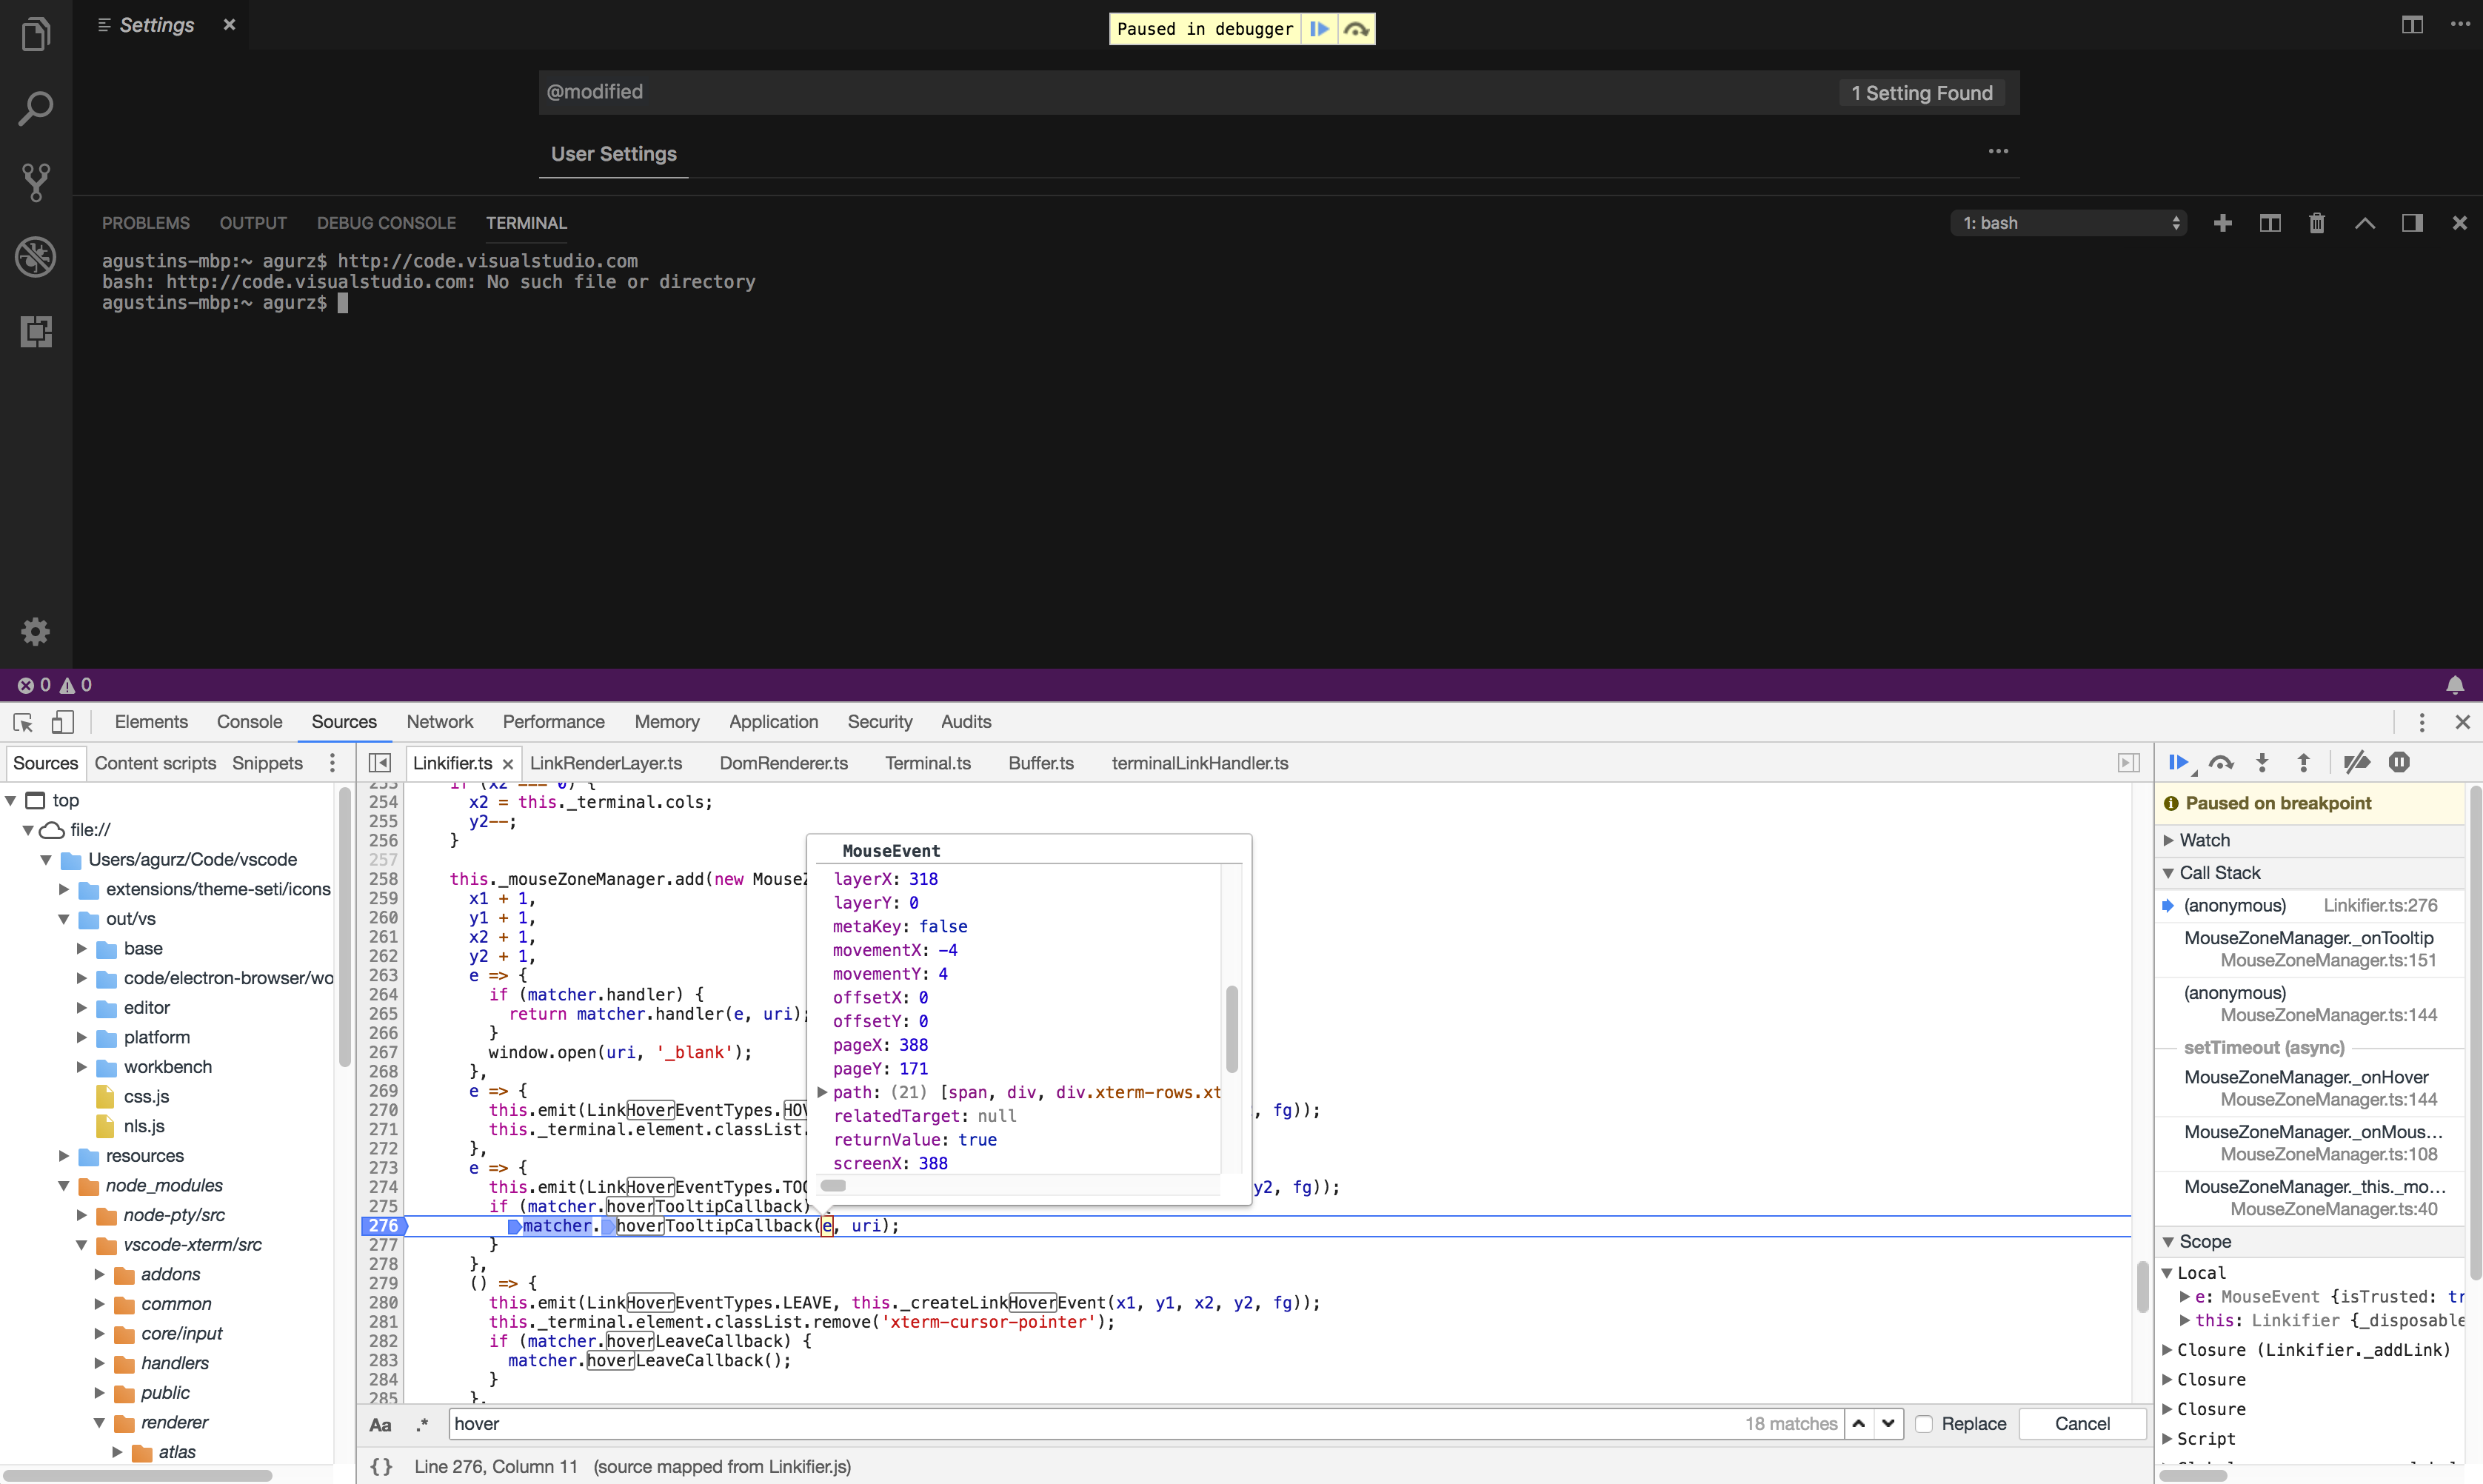Open the Terminal.ts file tab
The width and height of the screenshot is (2483, 1484).
click(x=928, y=762)
